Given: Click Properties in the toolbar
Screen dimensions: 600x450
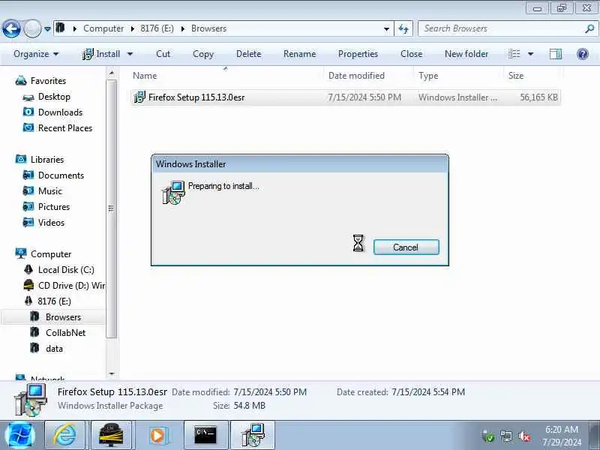Looking at the screenshot, I should (x=358, y=54).
